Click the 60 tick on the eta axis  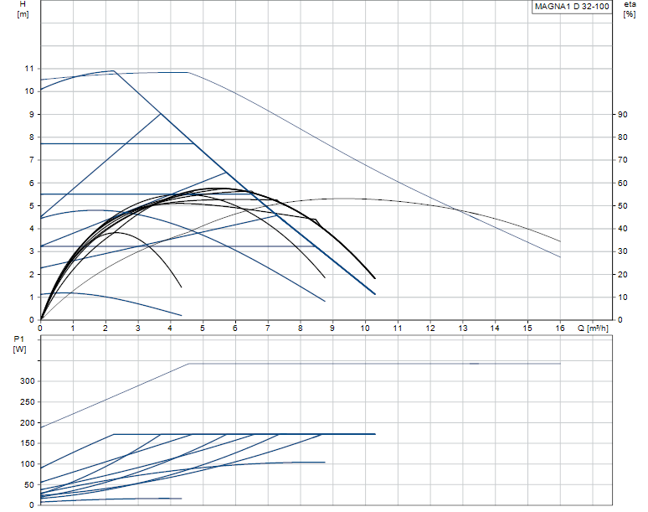622,183
